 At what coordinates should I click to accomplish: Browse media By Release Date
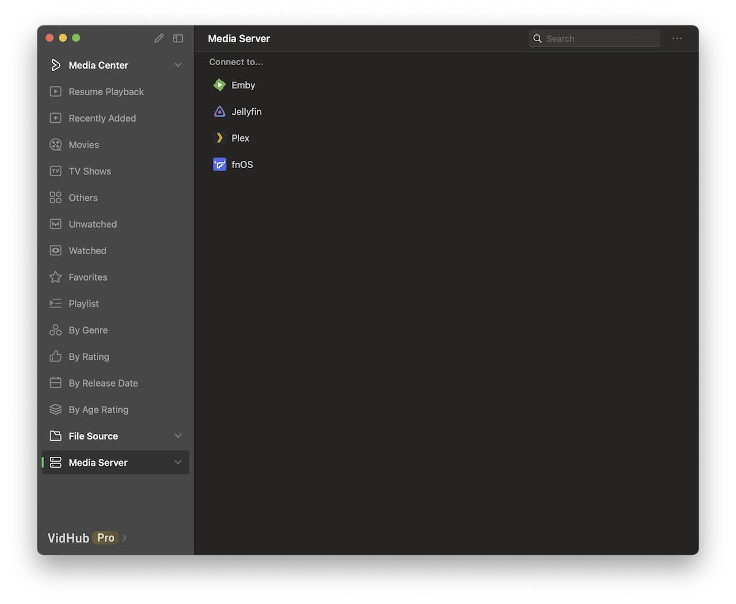point(103,383)
